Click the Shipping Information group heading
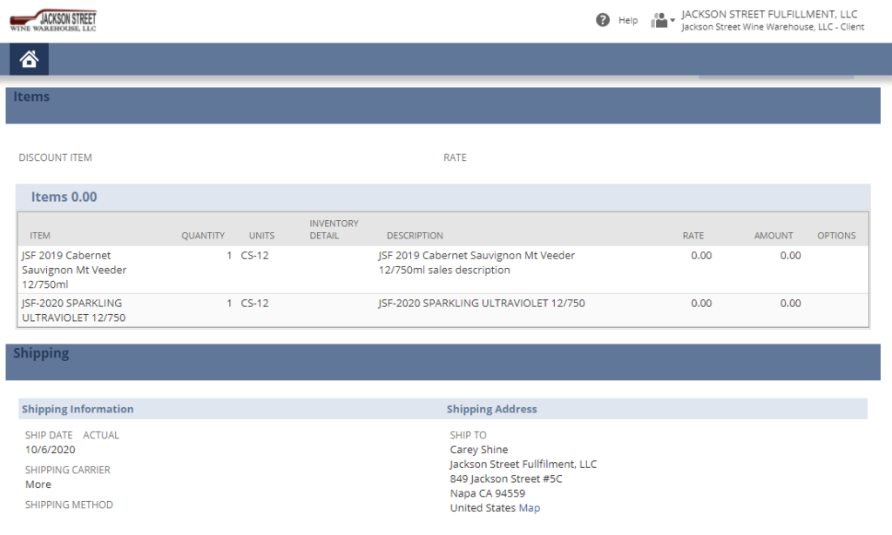Viewport: 892px width, 535px height. tap(78, 409)
